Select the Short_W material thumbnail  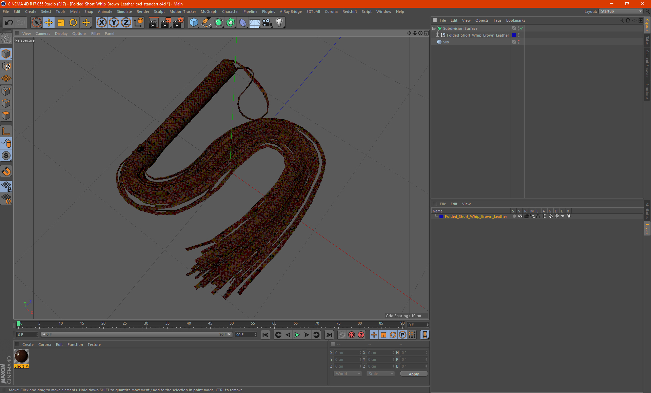point(21,356)
